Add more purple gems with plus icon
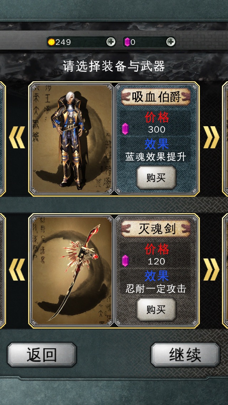 [x=171, y=42]
